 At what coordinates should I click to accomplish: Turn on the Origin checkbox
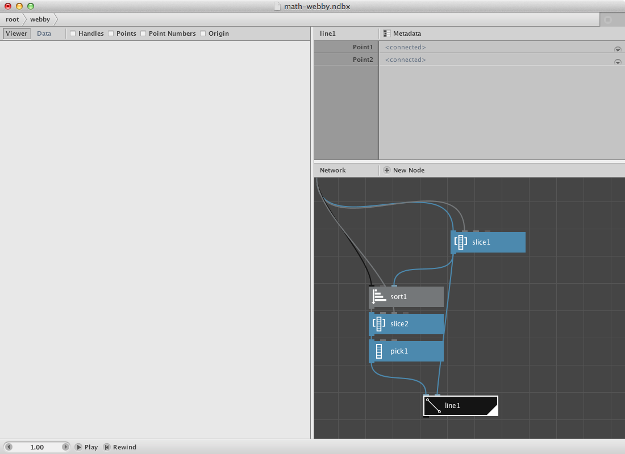coord(203,33)
